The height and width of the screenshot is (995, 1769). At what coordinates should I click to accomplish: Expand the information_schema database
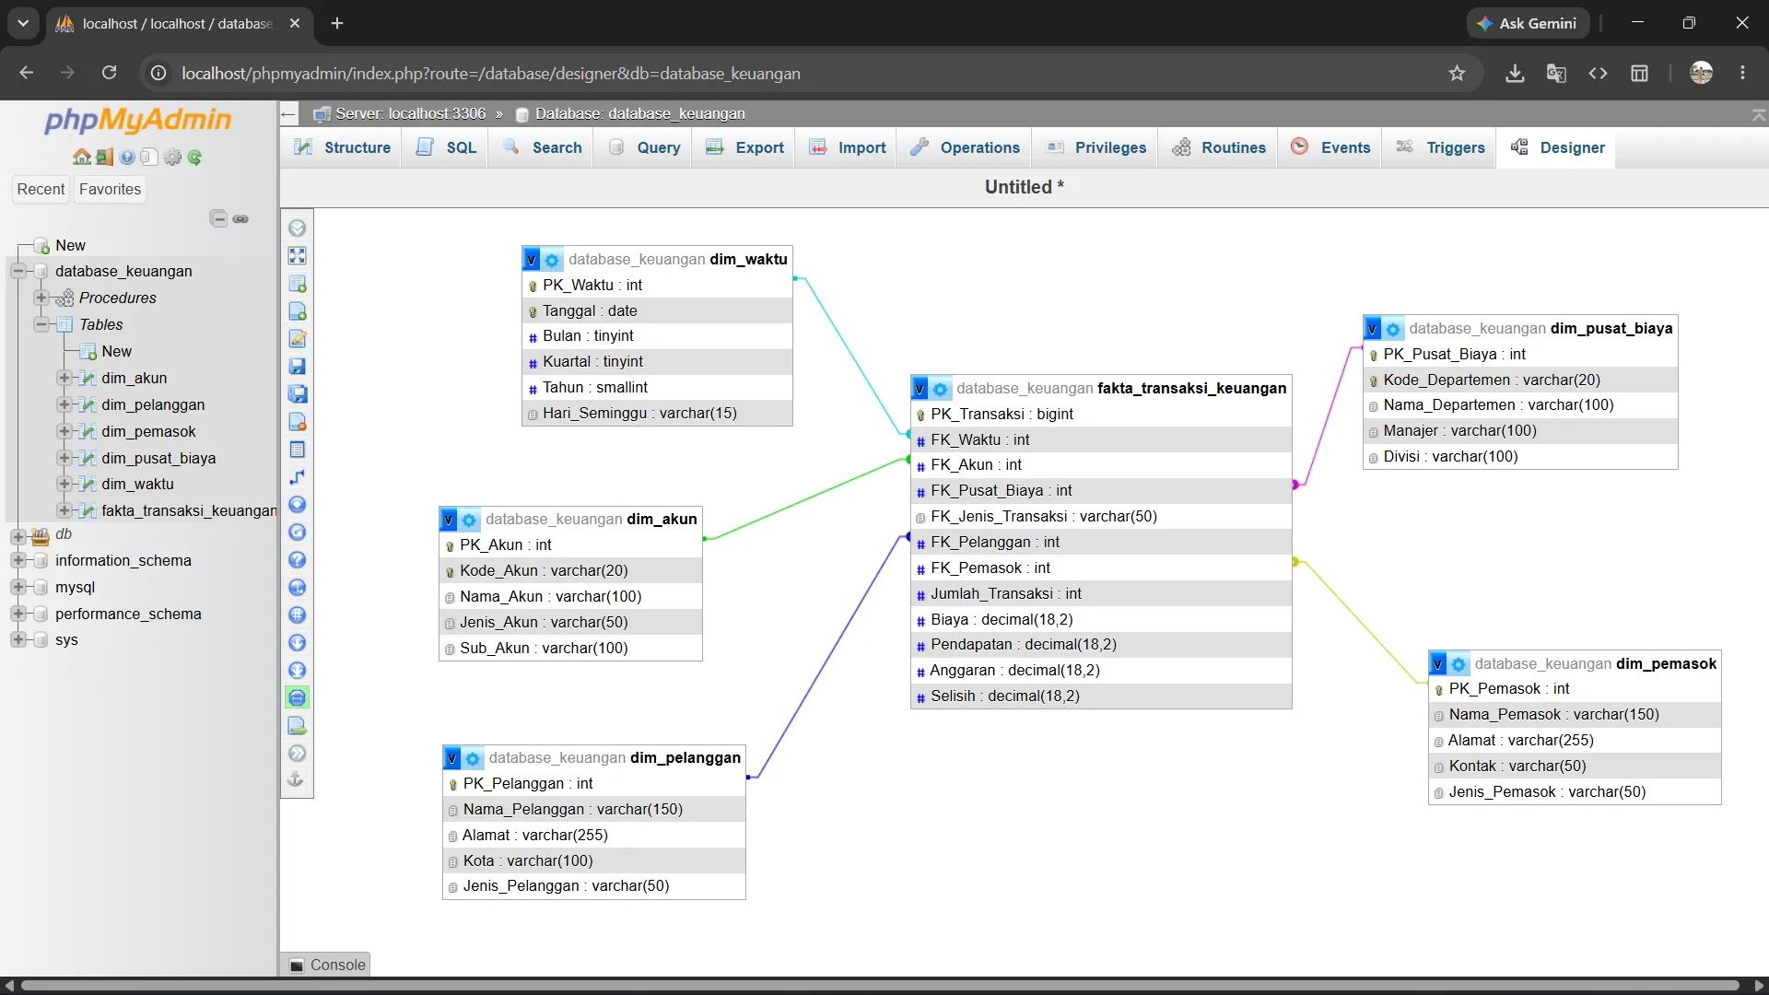[18, 560]
